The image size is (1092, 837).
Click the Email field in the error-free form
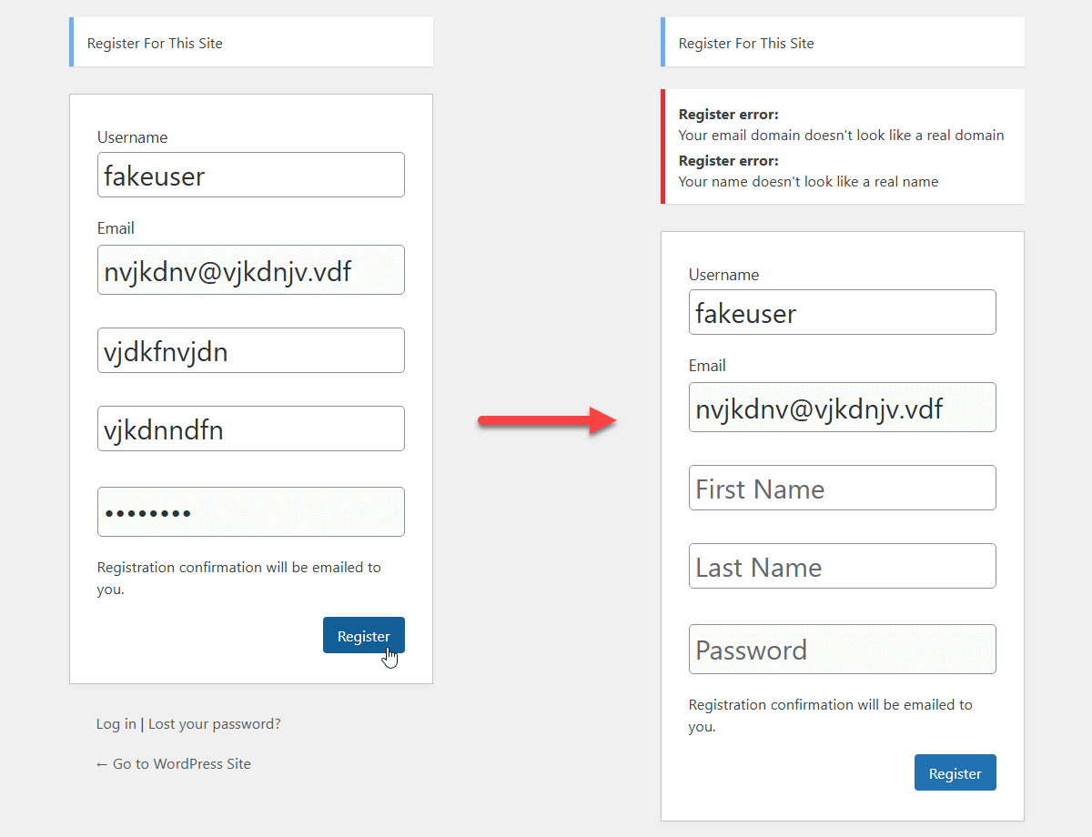tap(250, 270)
